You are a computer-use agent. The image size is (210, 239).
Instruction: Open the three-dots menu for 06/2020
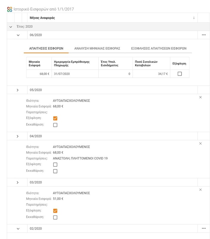pyautogui.click(x=204, y=35)
